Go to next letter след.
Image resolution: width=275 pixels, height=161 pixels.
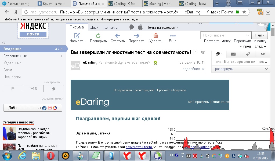click(260, 46)
